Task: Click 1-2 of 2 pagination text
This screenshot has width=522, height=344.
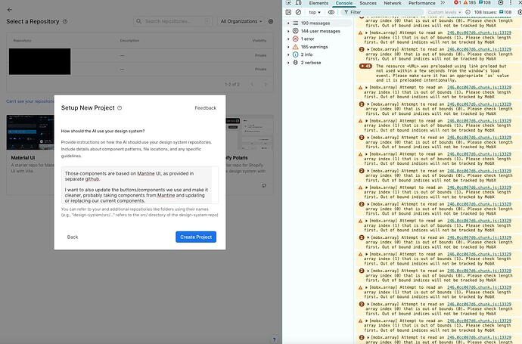Action: click(x=232, y=84)
